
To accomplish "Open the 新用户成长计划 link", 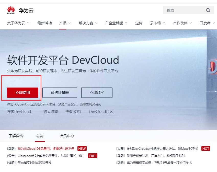I will 156,156.
